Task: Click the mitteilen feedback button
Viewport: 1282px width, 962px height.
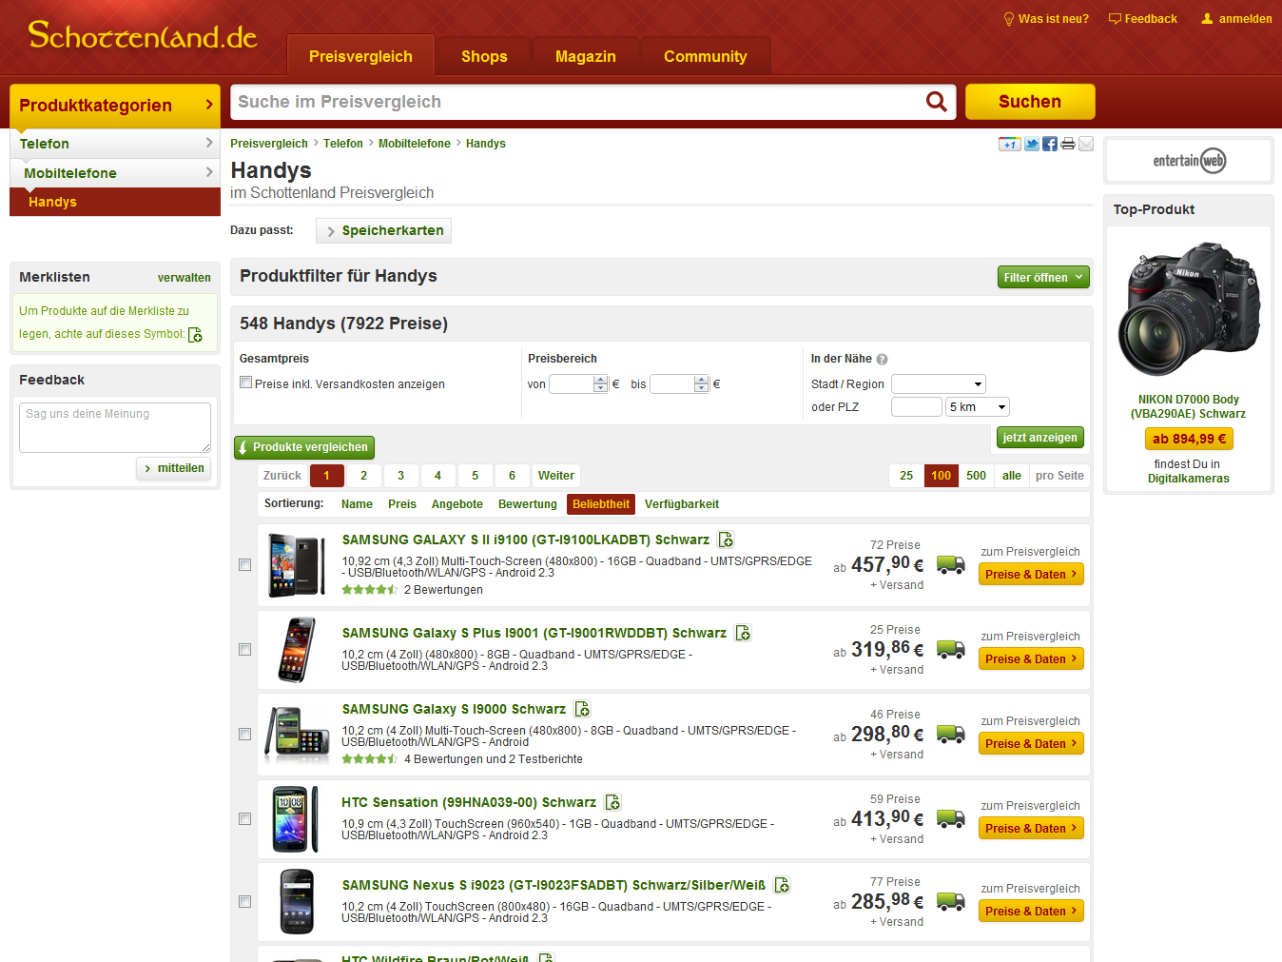Action: point(174,468)
